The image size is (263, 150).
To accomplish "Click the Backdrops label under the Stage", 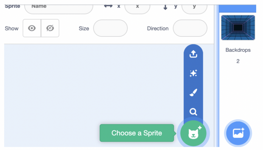I will pyautogui.click(x=238, y=50).
